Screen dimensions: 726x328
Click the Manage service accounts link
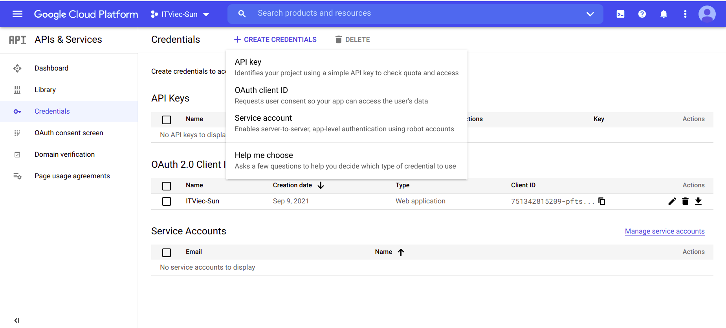coord(665,231)
